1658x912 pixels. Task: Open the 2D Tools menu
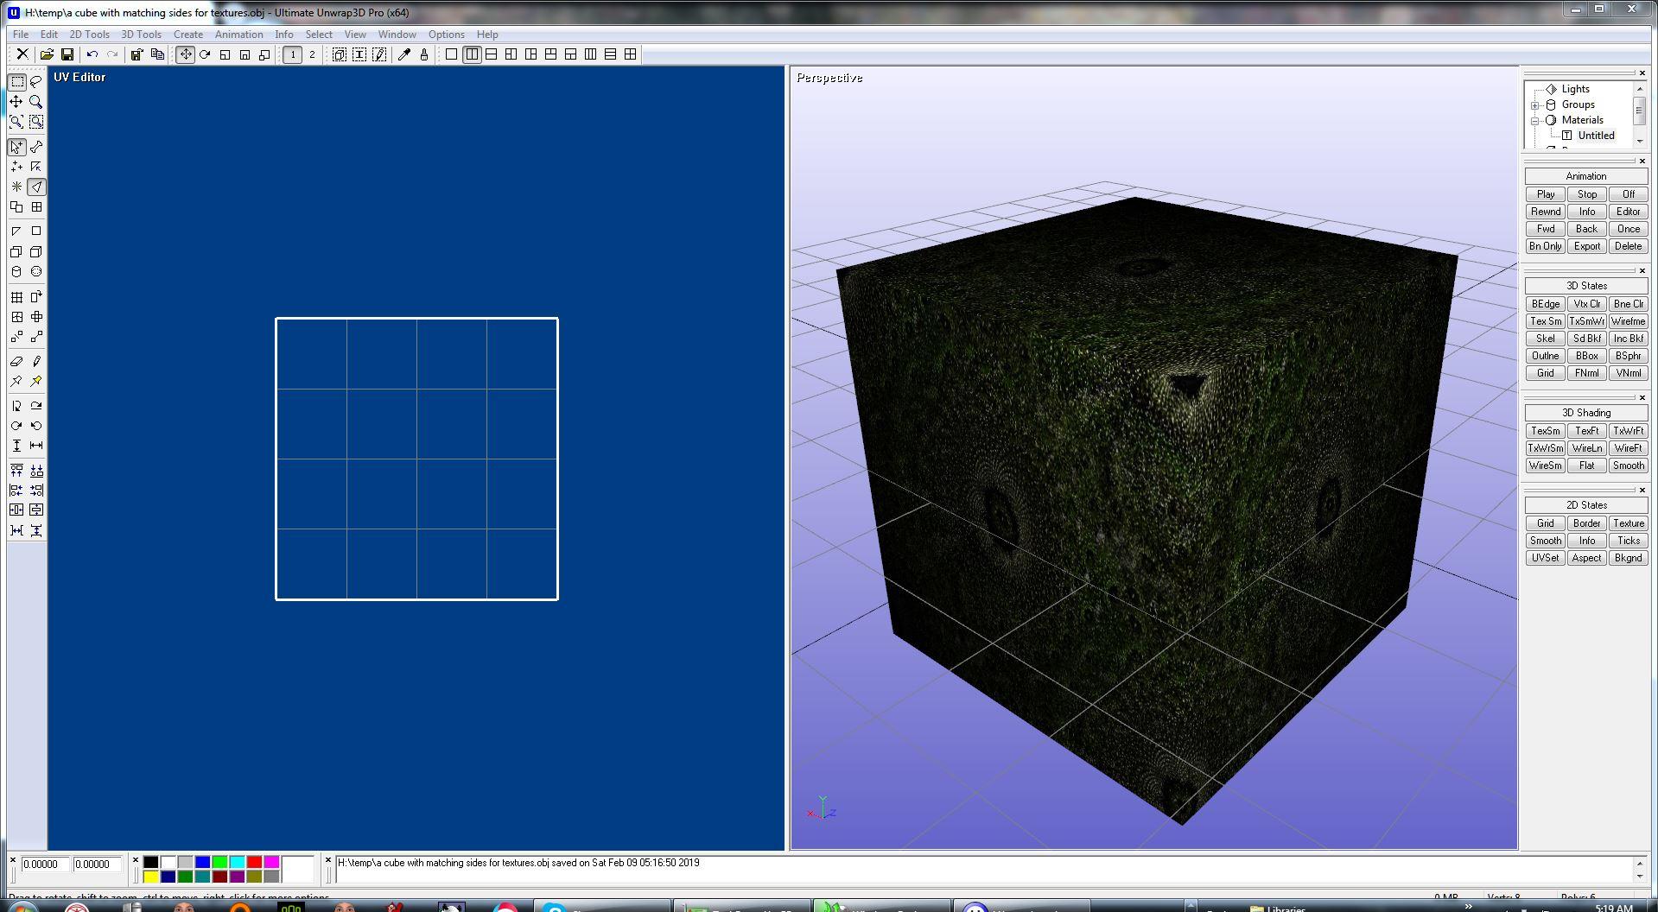pyautogui.click(x=89, y=35)
